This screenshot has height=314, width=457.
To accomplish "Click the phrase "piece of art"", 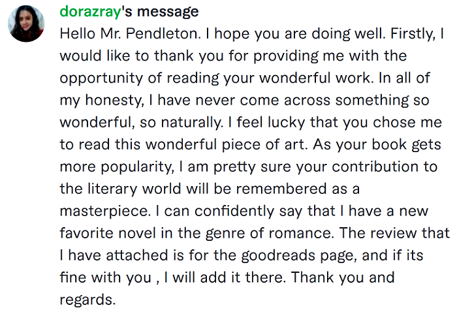I will [x=264, y=145].
